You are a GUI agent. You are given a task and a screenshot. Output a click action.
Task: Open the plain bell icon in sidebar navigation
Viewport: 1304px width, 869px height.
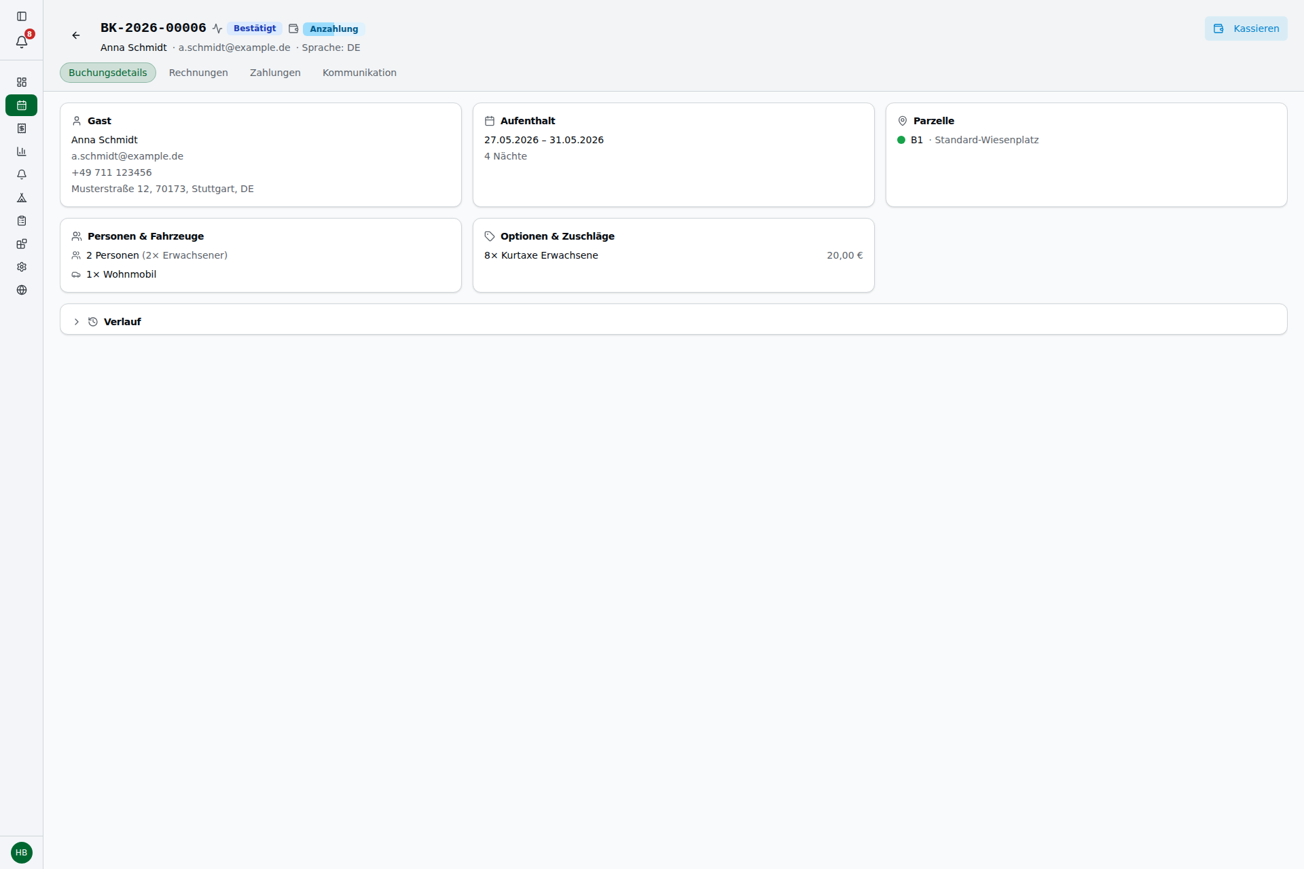tap(22, 174)
